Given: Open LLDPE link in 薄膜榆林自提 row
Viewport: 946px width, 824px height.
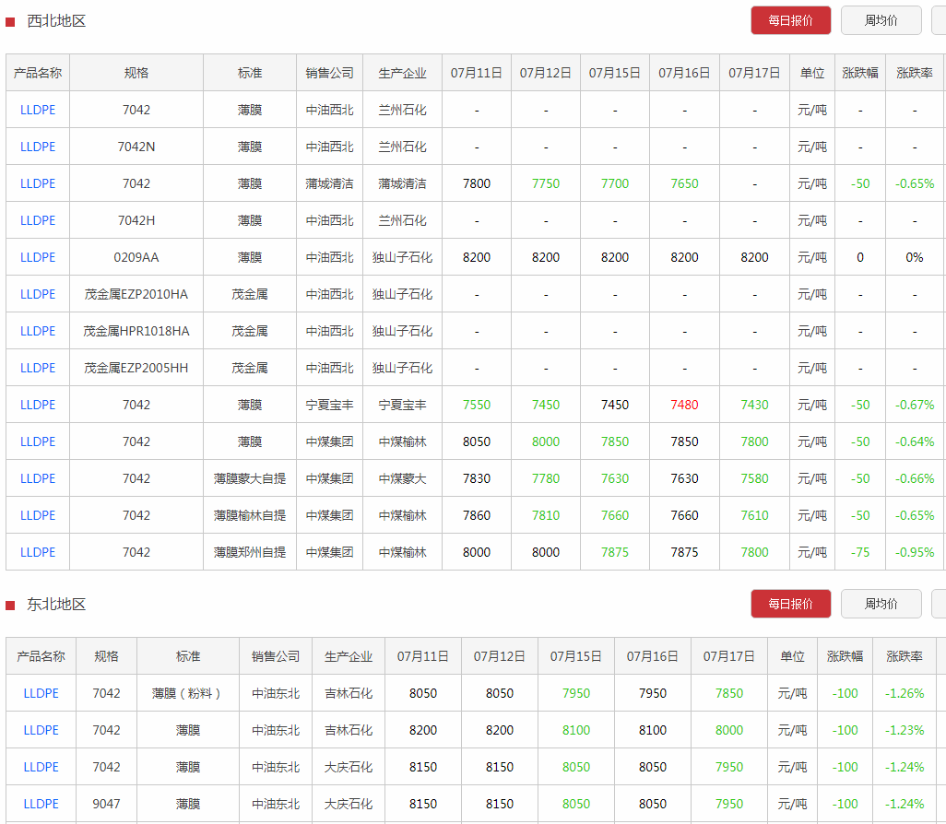Looking at the screenshot, I should tap(38, 514).
